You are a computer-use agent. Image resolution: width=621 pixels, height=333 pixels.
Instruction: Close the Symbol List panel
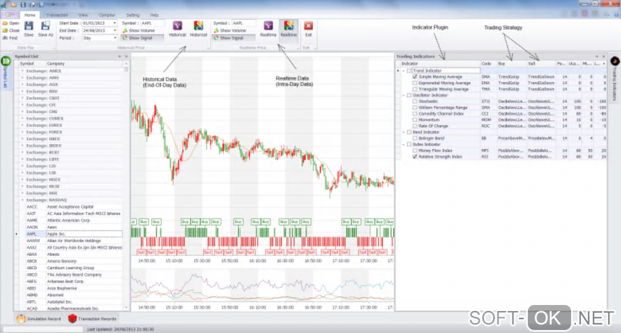pos(127,57)
